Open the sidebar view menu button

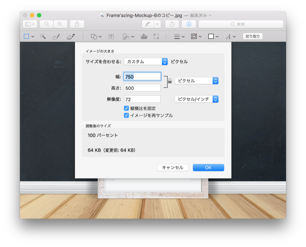(30, 24)
